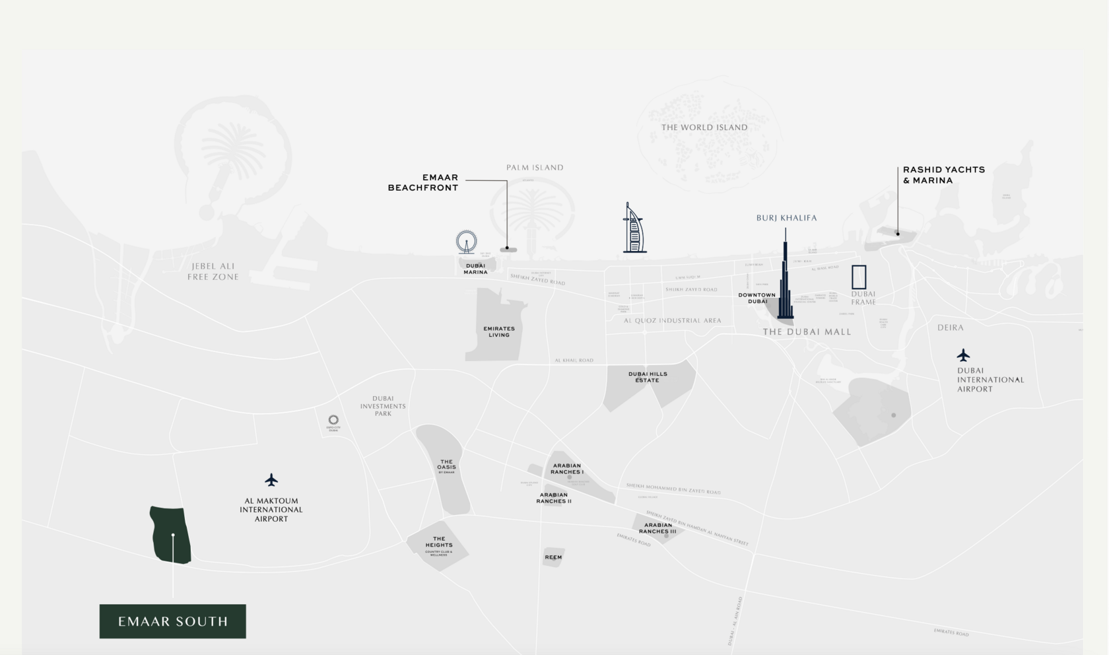Viewport: 1109px width, 655px height.
Task: Click the Arabian Ranches III label
Action: [x=657, y=528]
